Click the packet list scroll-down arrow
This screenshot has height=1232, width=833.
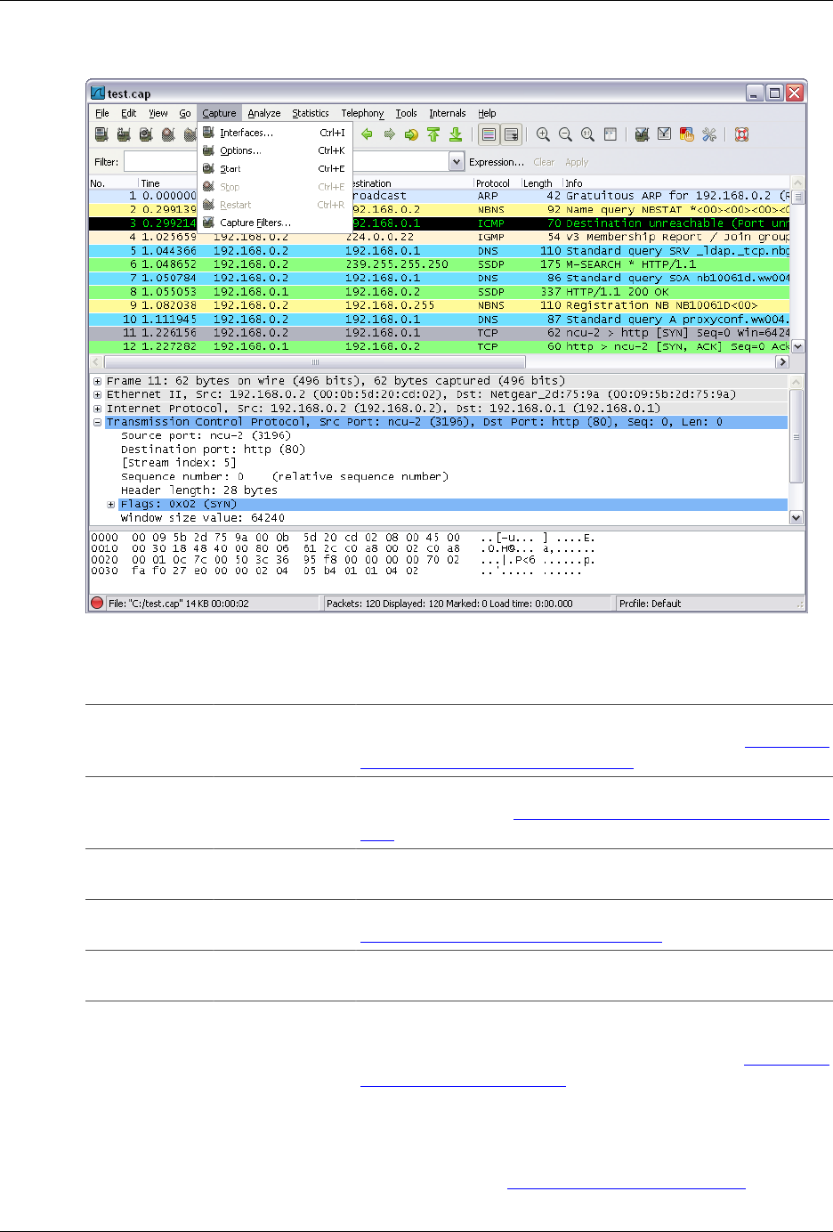click(797, 346)
